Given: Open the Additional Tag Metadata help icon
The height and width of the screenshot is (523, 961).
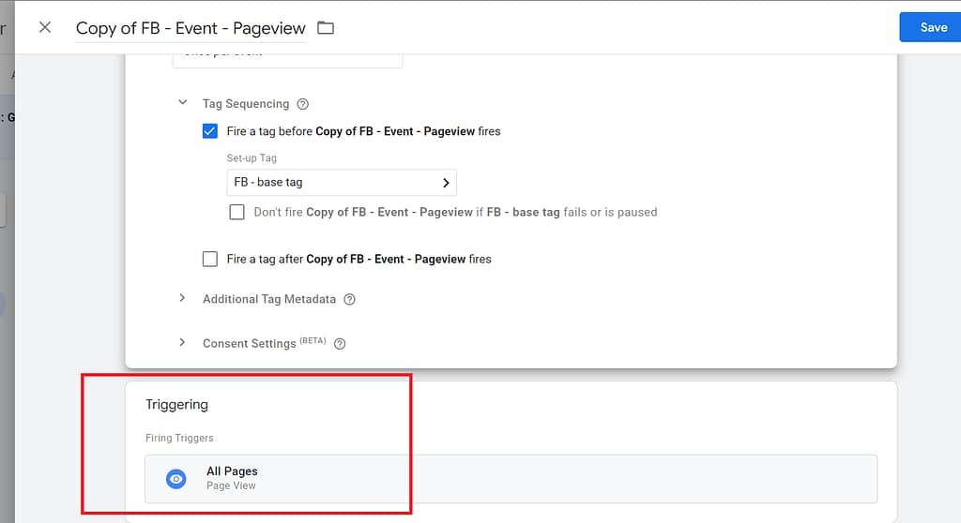Looking at the screenshot, I should pos(349,300).
